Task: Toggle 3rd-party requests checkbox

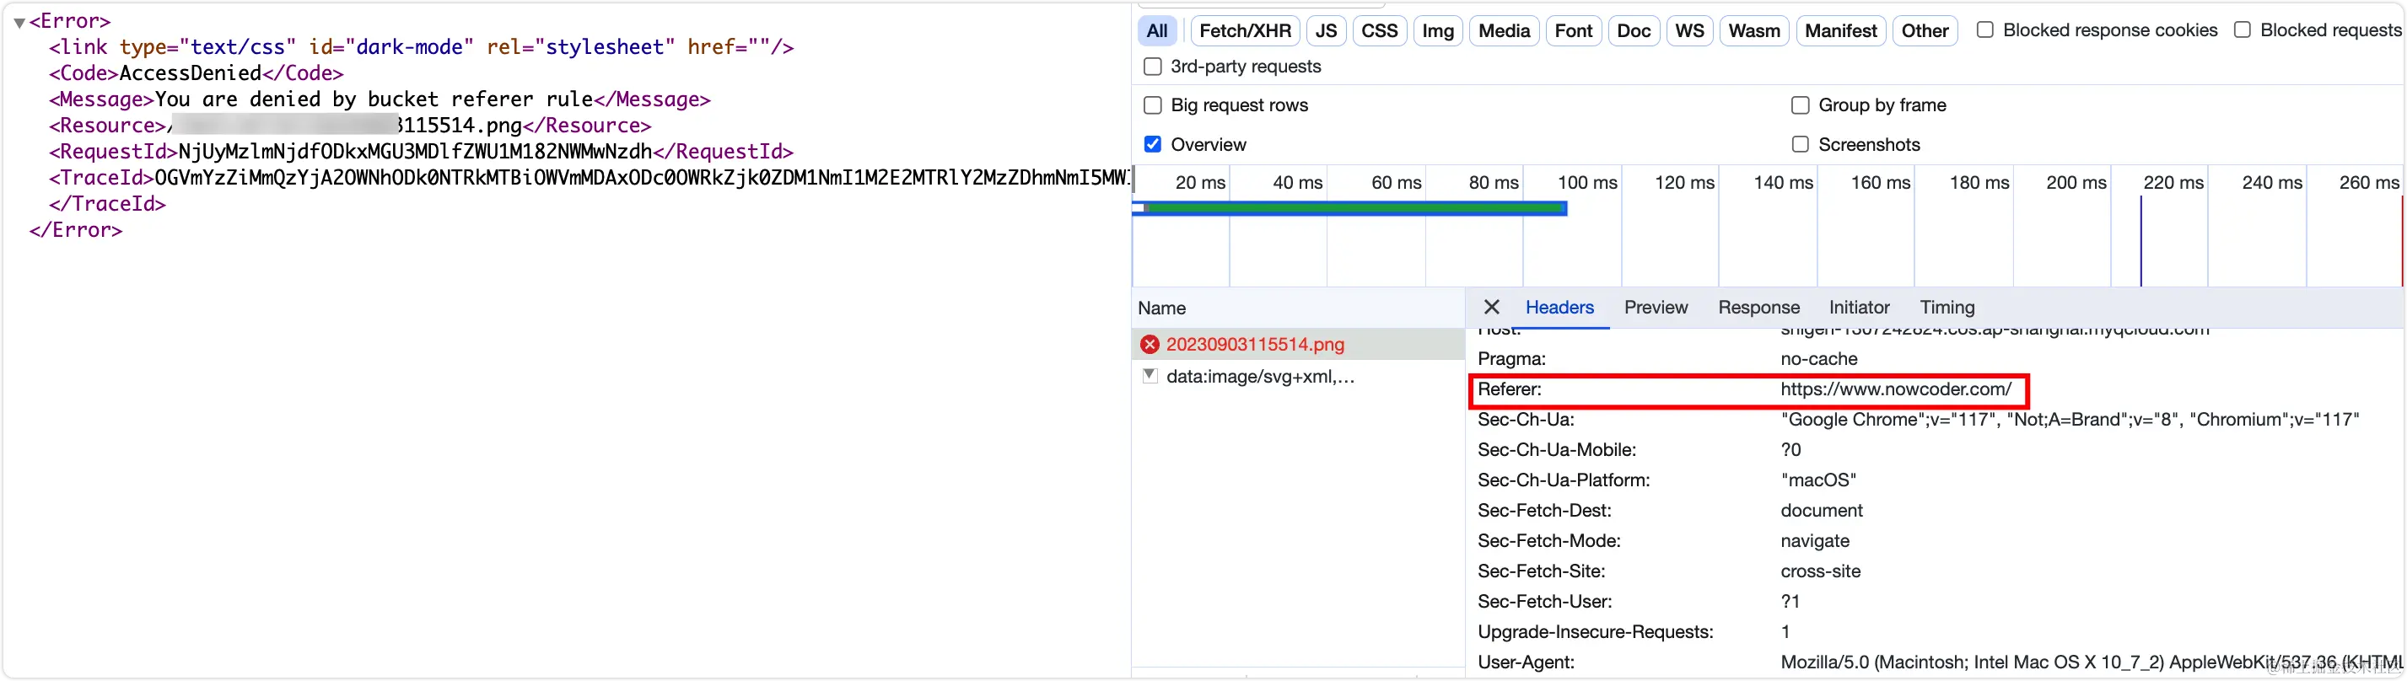Action: pos(1153,67)
